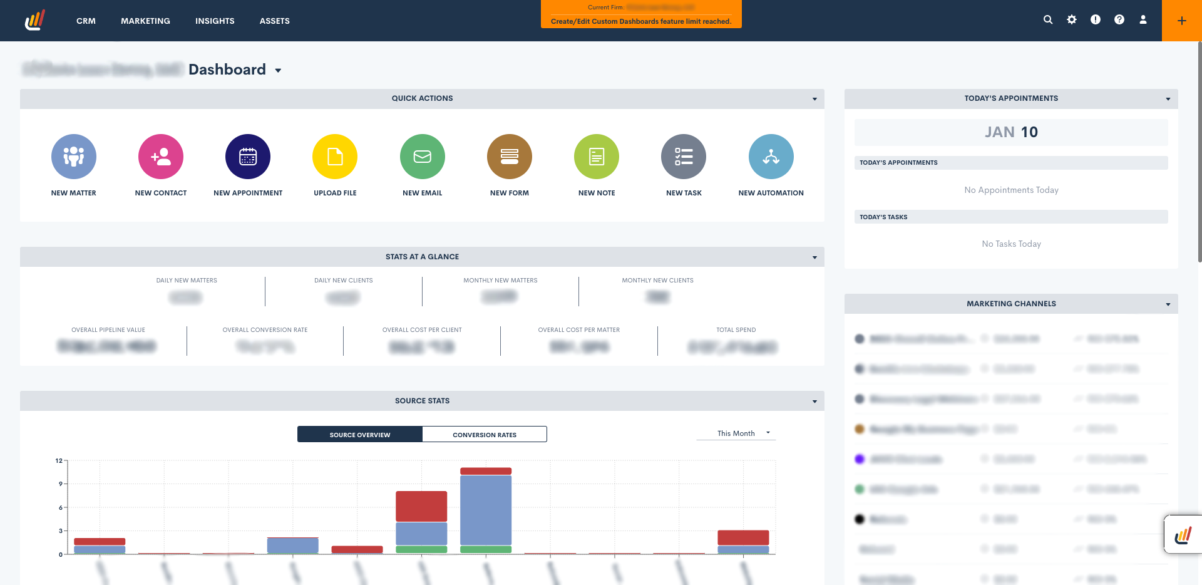Open the Marketing menu
The width and height of the screenshot is (1202, 585).
click(x=145, y=21)
